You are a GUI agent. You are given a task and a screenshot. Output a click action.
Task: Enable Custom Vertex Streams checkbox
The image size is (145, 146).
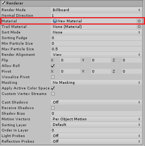(53, 94)
